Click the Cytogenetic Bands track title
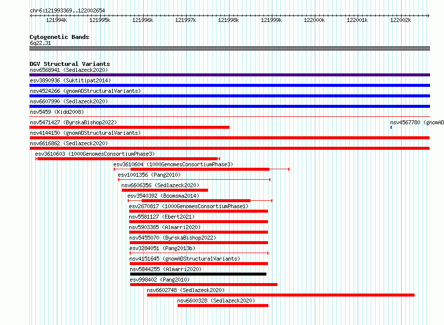Viewport: 444px width, 325px height. [x=59, y=37]
